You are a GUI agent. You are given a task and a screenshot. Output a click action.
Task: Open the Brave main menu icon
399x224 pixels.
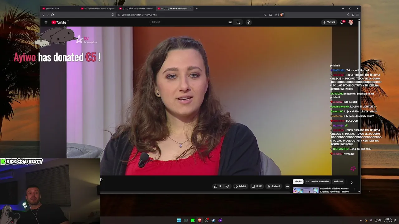[358, 15]
